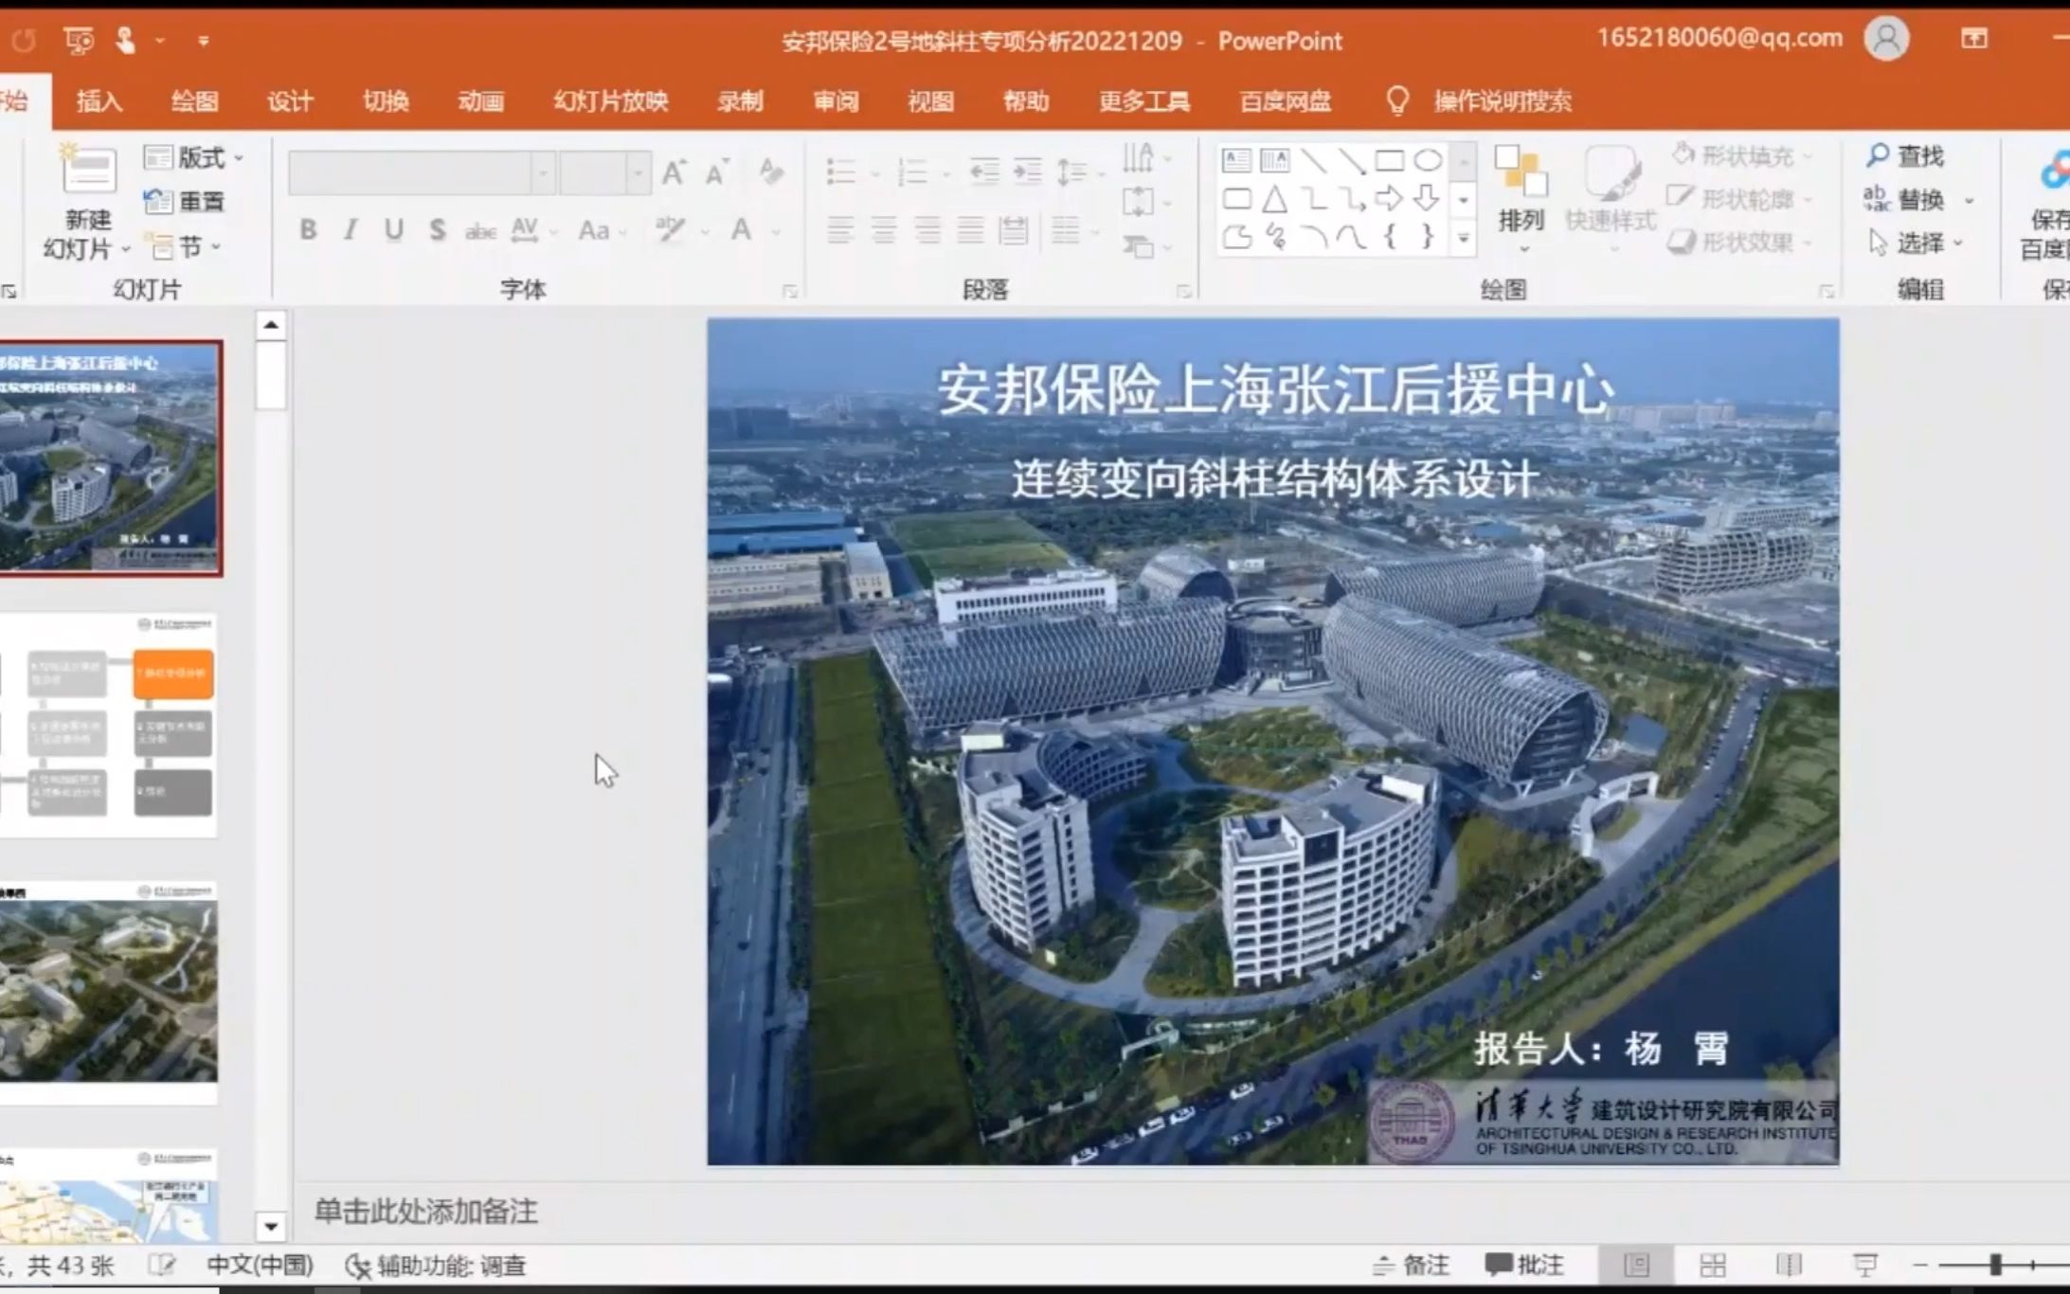Toggle text Shadow formatting
The image size is (2070, 1294).
tap(437, 229)
